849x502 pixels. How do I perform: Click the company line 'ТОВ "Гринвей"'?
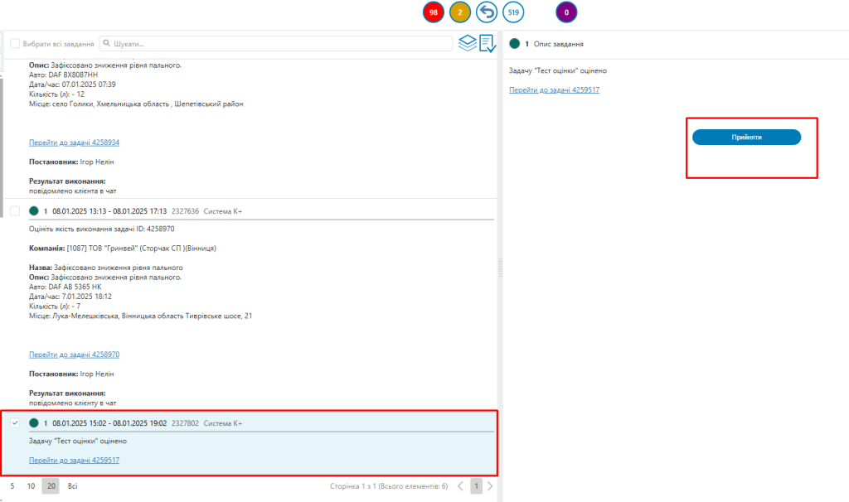[x=123, y=249]
